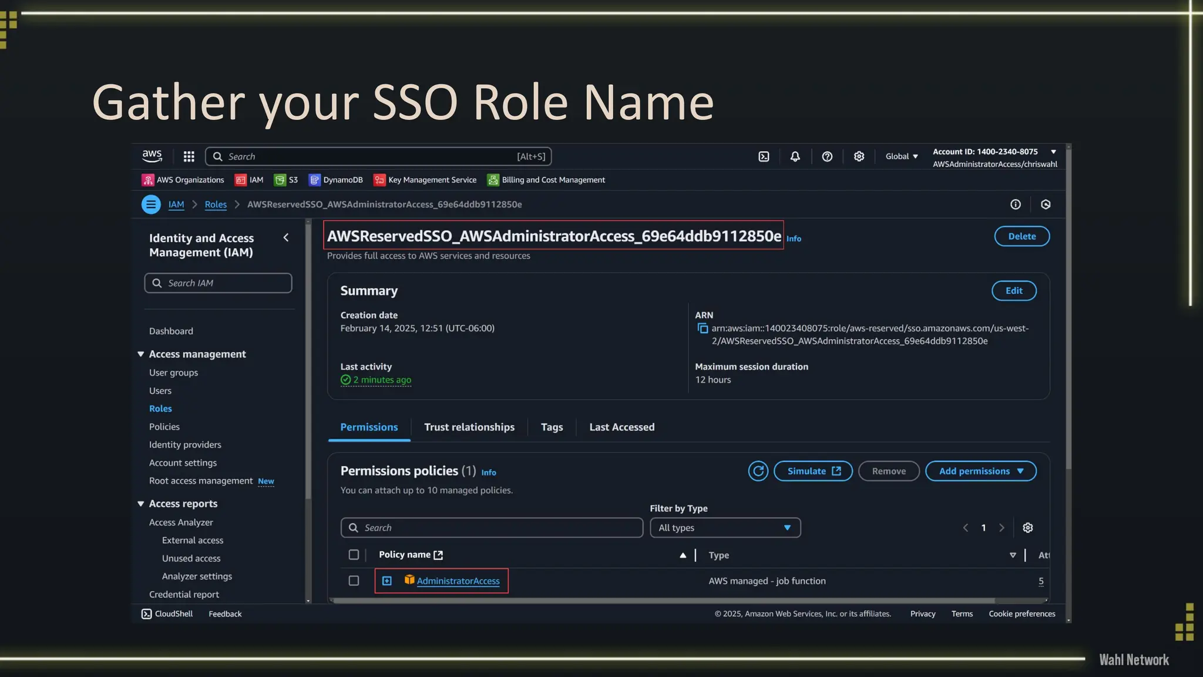The width and height of the screenshot is (1203, 677).
Task: Open S3 shortcut
Action: (286, 180)
